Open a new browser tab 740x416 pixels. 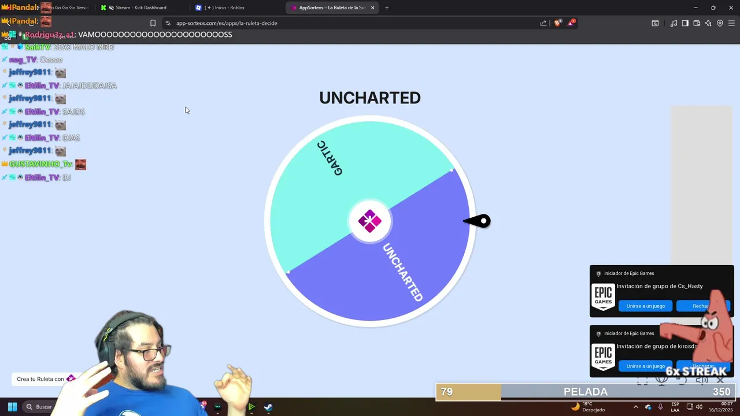coord(387,8)
